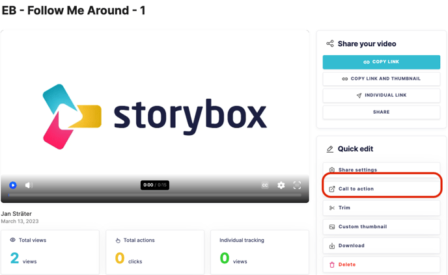Click the eye icon beside Total views

pyautogui.click(x=12, y=240)
